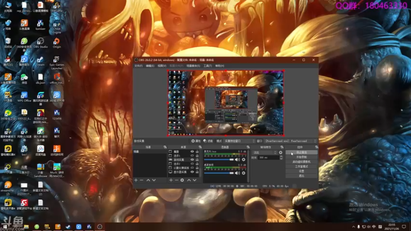Click the transition duration stepper arrows

click(281, 158)
